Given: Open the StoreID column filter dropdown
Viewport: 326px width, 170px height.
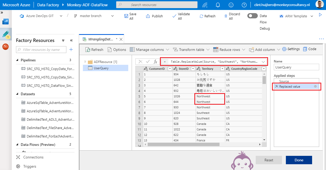Looking at the screenshot, I should click(193, 69).
